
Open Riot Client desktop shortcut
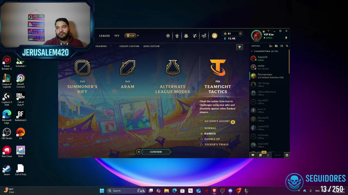7,152
